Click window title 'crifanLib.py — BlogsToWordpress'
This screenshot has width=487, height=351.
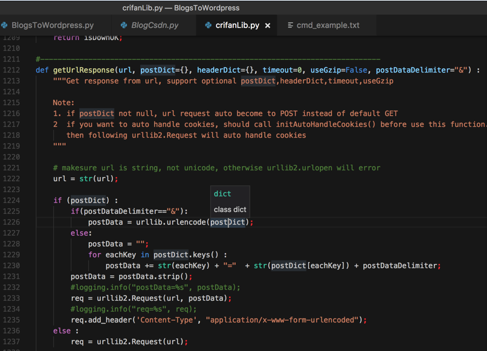(x=181, y=8)
